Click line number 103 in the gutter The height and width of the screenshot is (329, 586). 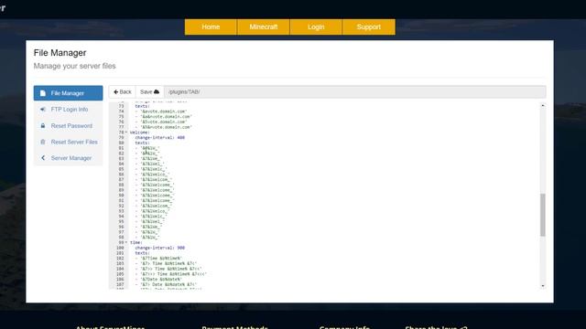[x=120, y=263]
